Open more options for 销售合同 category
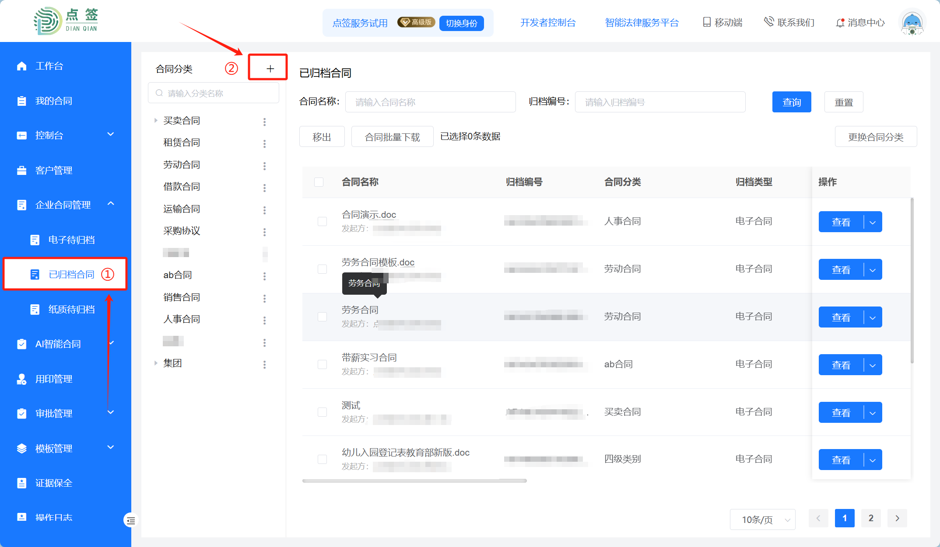The height and width of the screenshot is (547, 940). tap(264, 299)
